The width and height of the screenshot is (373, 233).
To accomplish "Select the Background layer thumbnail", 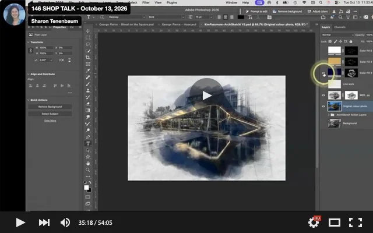I will point(334,123).
